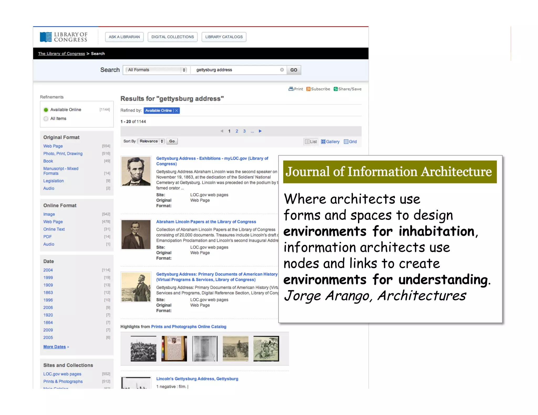Switch to Grid view
The width and height of the screenshot is (538, 415).
(x=350, y=142)
